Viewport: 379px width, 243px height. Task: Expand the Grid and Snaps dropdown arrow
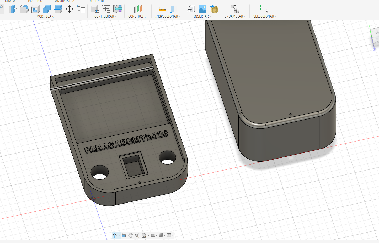point(165,235)
